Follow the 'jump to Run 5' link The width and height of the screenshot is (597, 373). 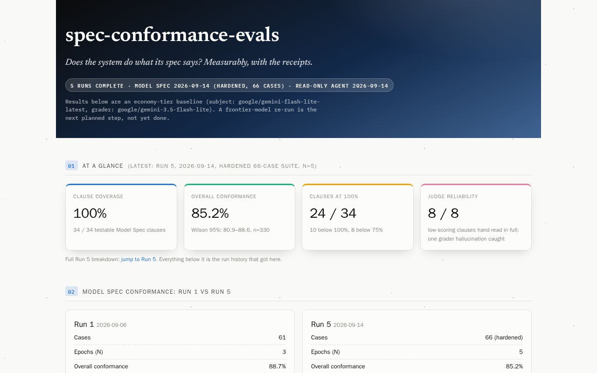point(139,259)
